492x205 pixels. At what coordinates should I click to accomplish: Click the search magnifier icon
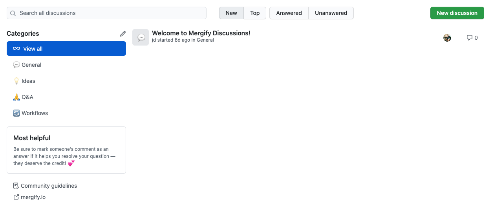13,13
